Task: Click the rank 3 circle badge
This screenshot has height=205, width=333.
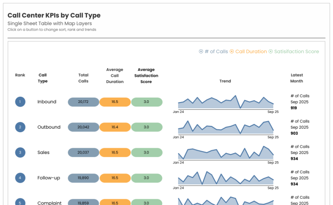Action: 20,153
